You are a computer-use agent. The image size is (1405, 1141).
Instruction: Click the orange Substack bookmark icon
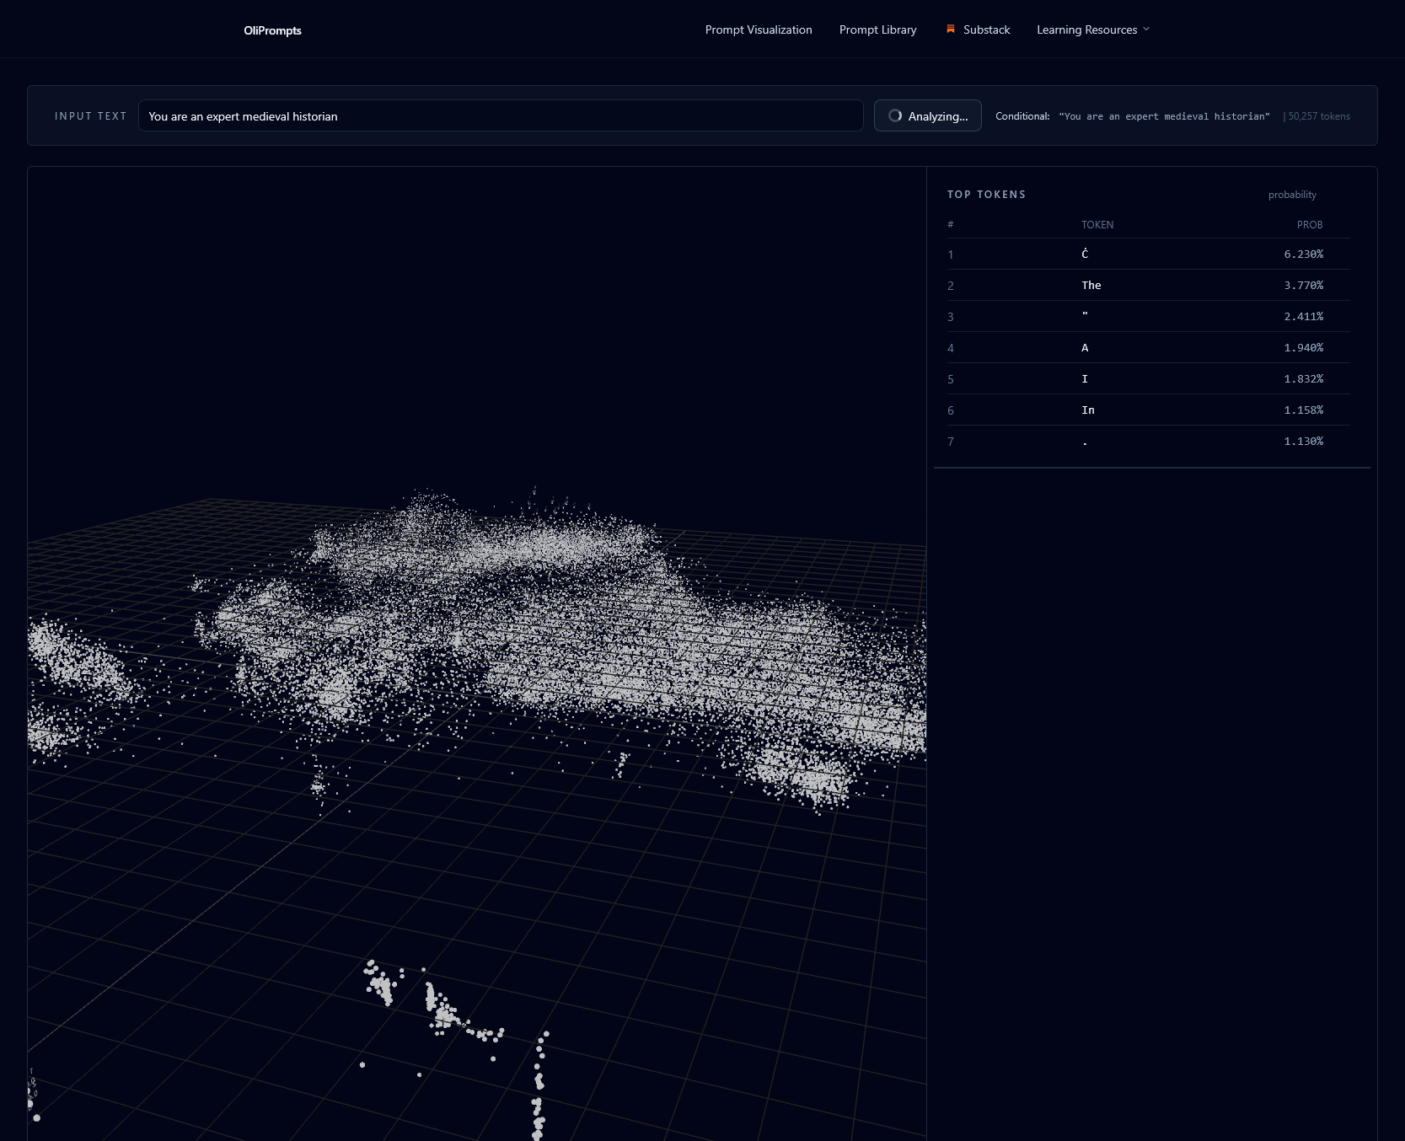(950, 29)
